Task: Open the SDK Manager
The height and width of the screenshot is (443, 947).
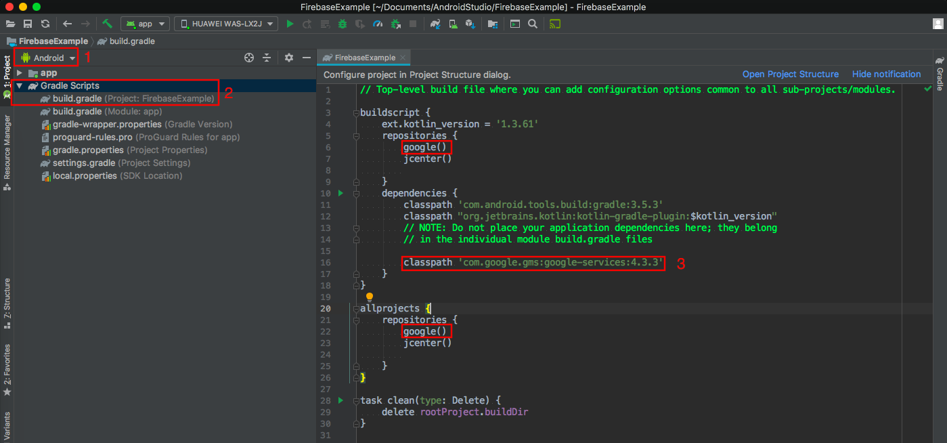Action: click(x=472, y=23)
